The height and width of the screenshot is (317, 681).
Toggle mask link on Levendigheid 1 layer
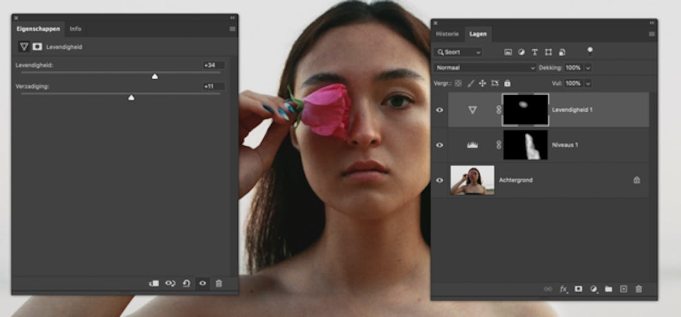click(x=499, y=110)
